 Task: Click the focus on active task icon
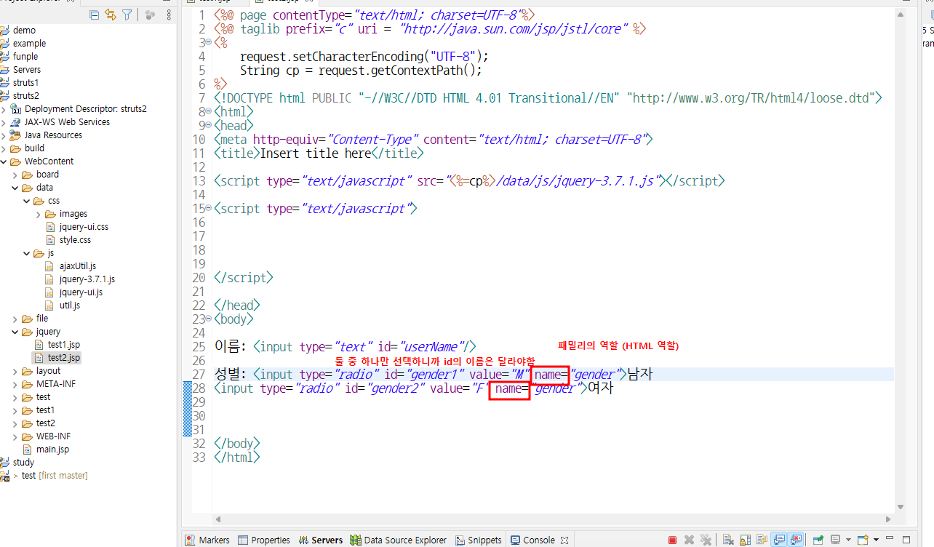(150, 15)
